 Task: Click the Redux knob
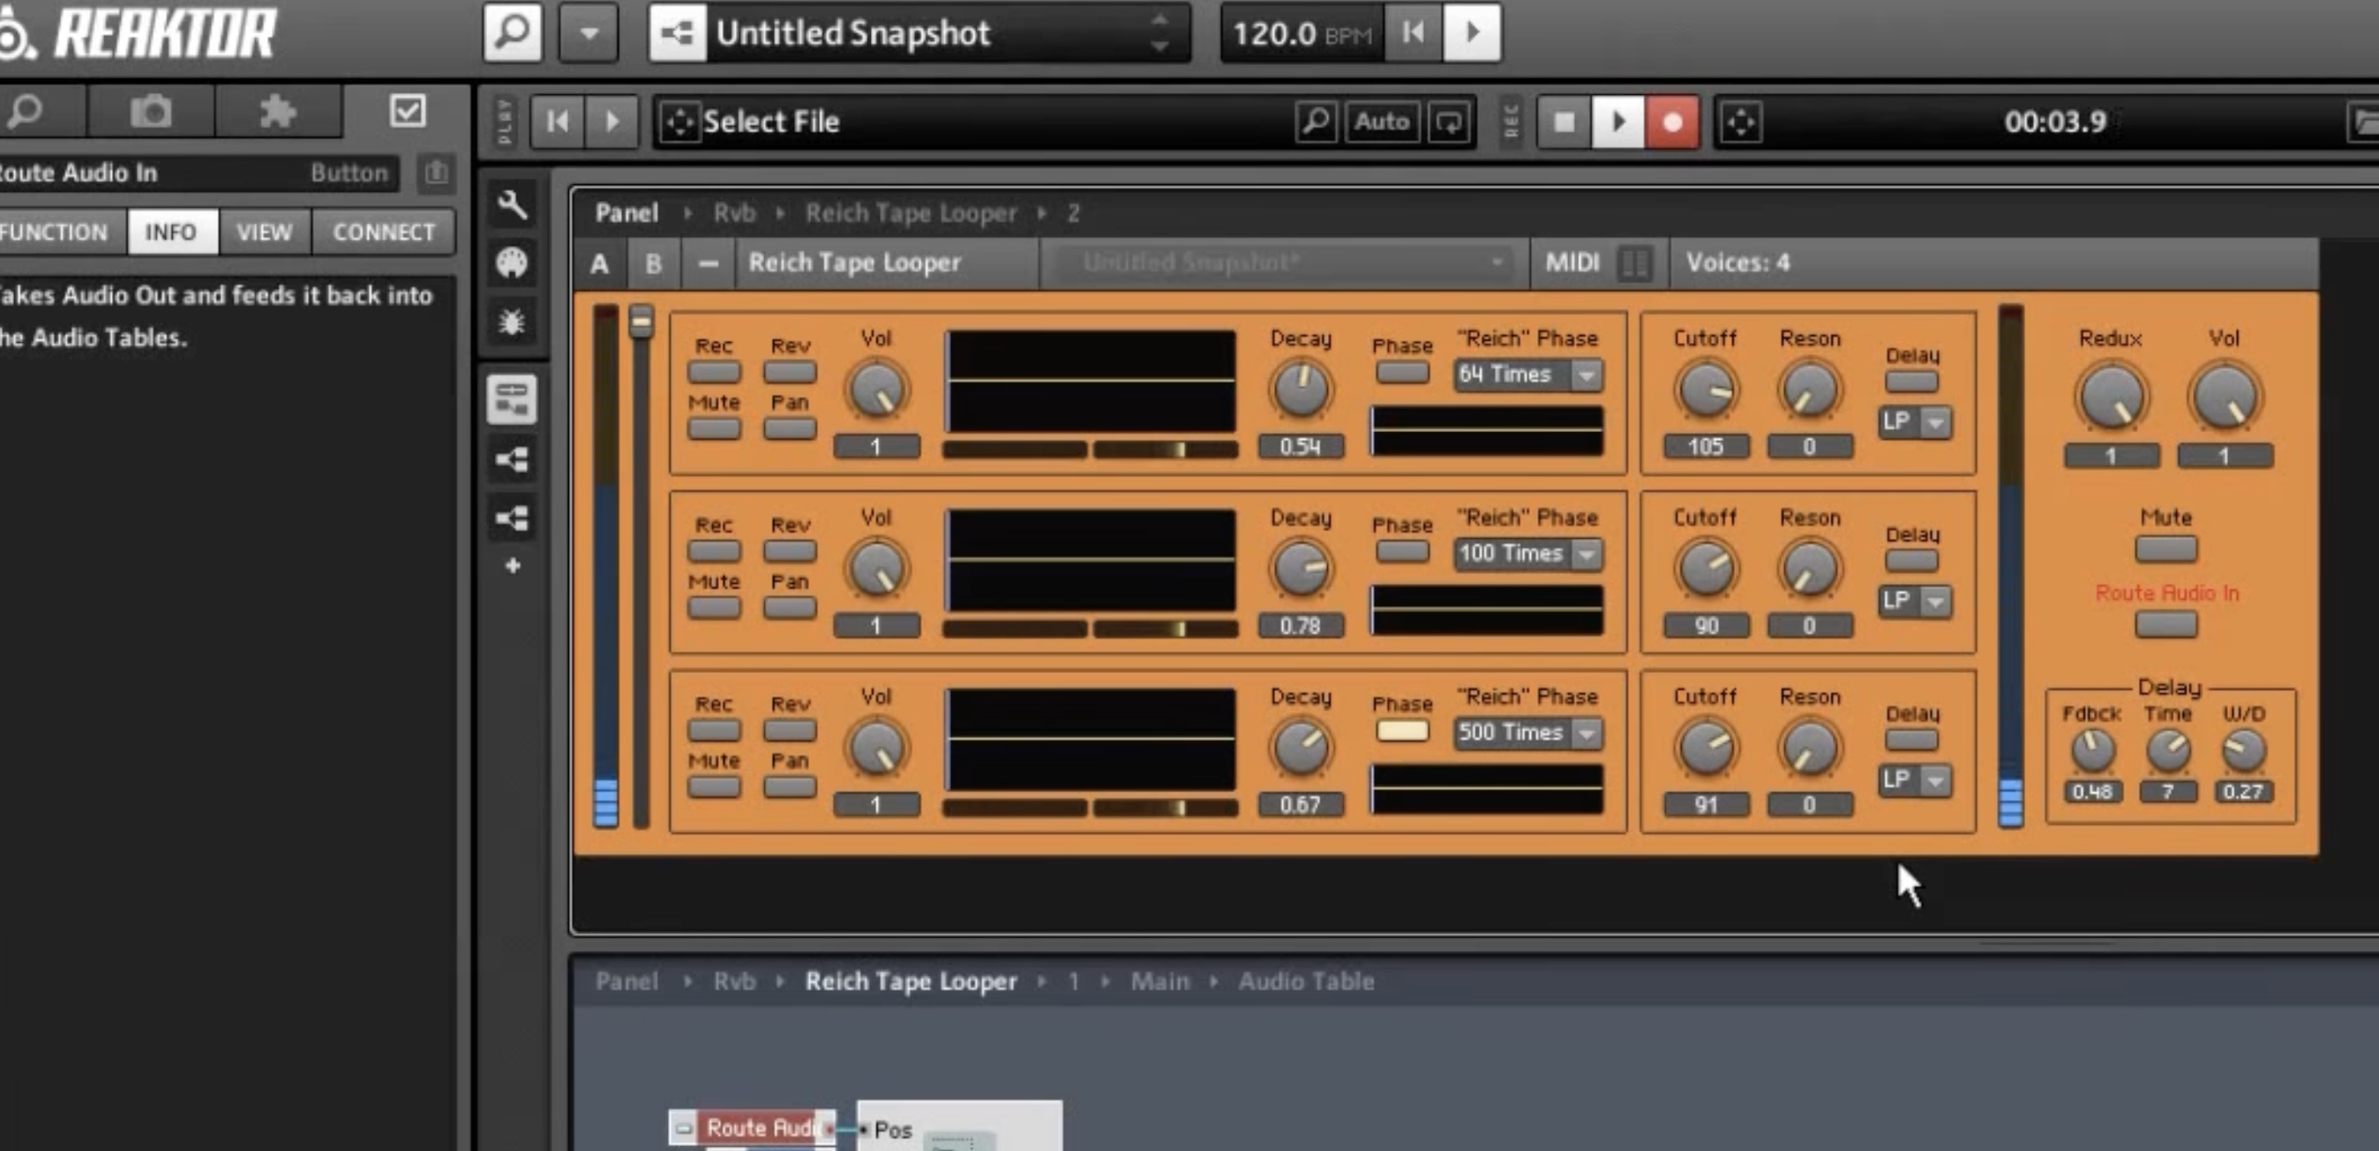pos(2110,397)
